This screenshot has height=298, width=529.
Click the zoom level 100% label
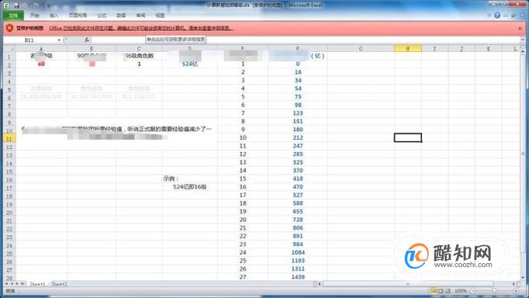click(460, 290)
